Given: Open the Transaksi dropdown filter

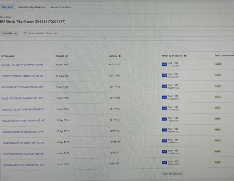Looking at the screenshot, I should coord(10,34).
